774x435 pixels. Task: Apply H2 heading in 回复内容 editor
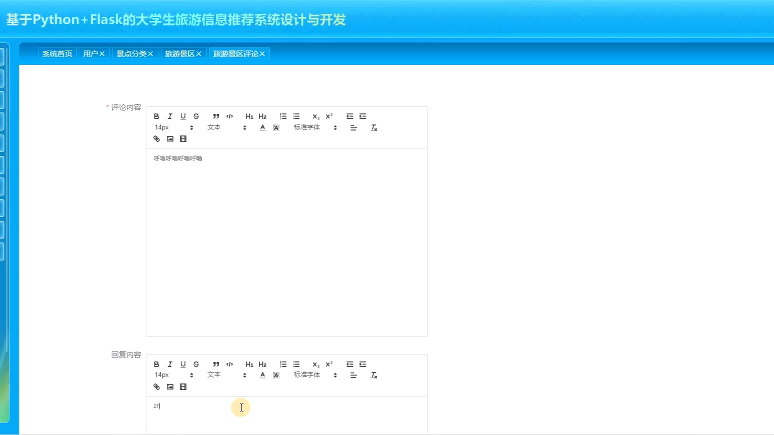(x=262, y=364)
